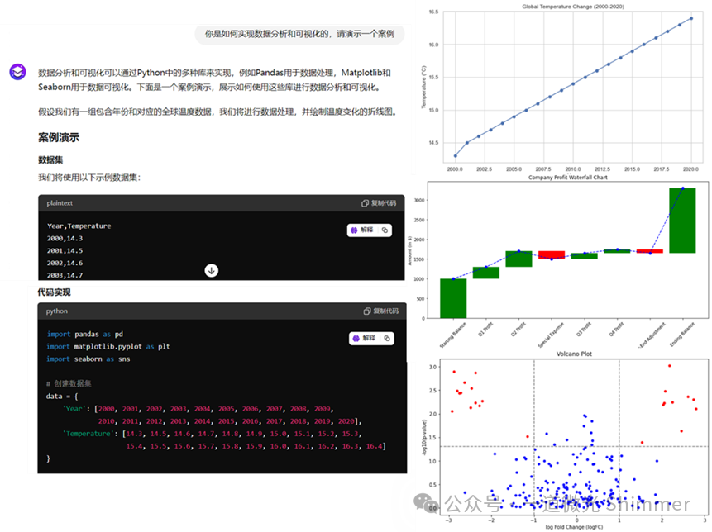The height and width of the screenshot is (532, 712).
Task: Click 解释 in the plaintext code block
Action: pyautogui.click(x=362, y=230)
